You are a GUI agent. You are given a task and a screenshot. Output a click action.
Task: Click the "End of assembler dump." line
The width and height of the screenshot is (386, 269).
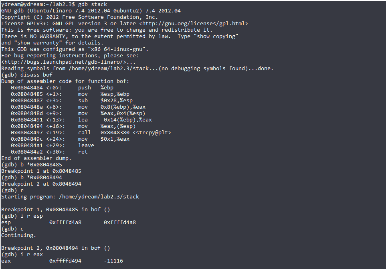click(x=36, y=158)
